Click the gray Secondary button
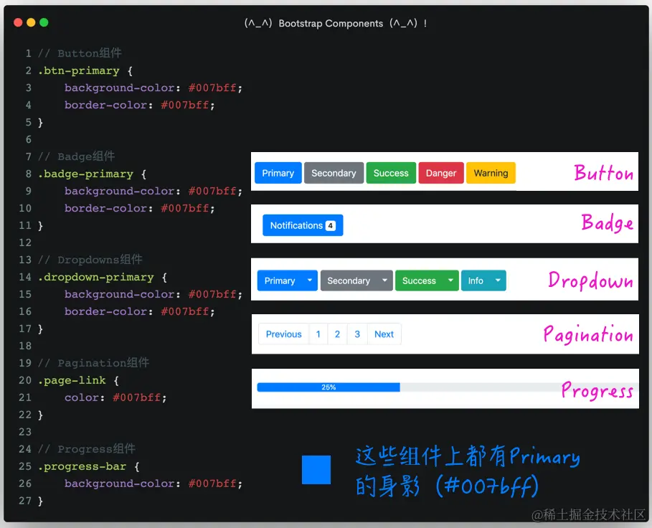Image resolution: width=652 pixels, height=528 pixels. pos(334,173)
